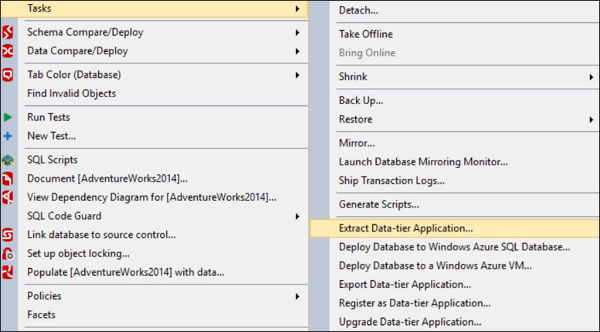Click the Set up object locking icon
600x332 pixels.
tap(8, 253)
